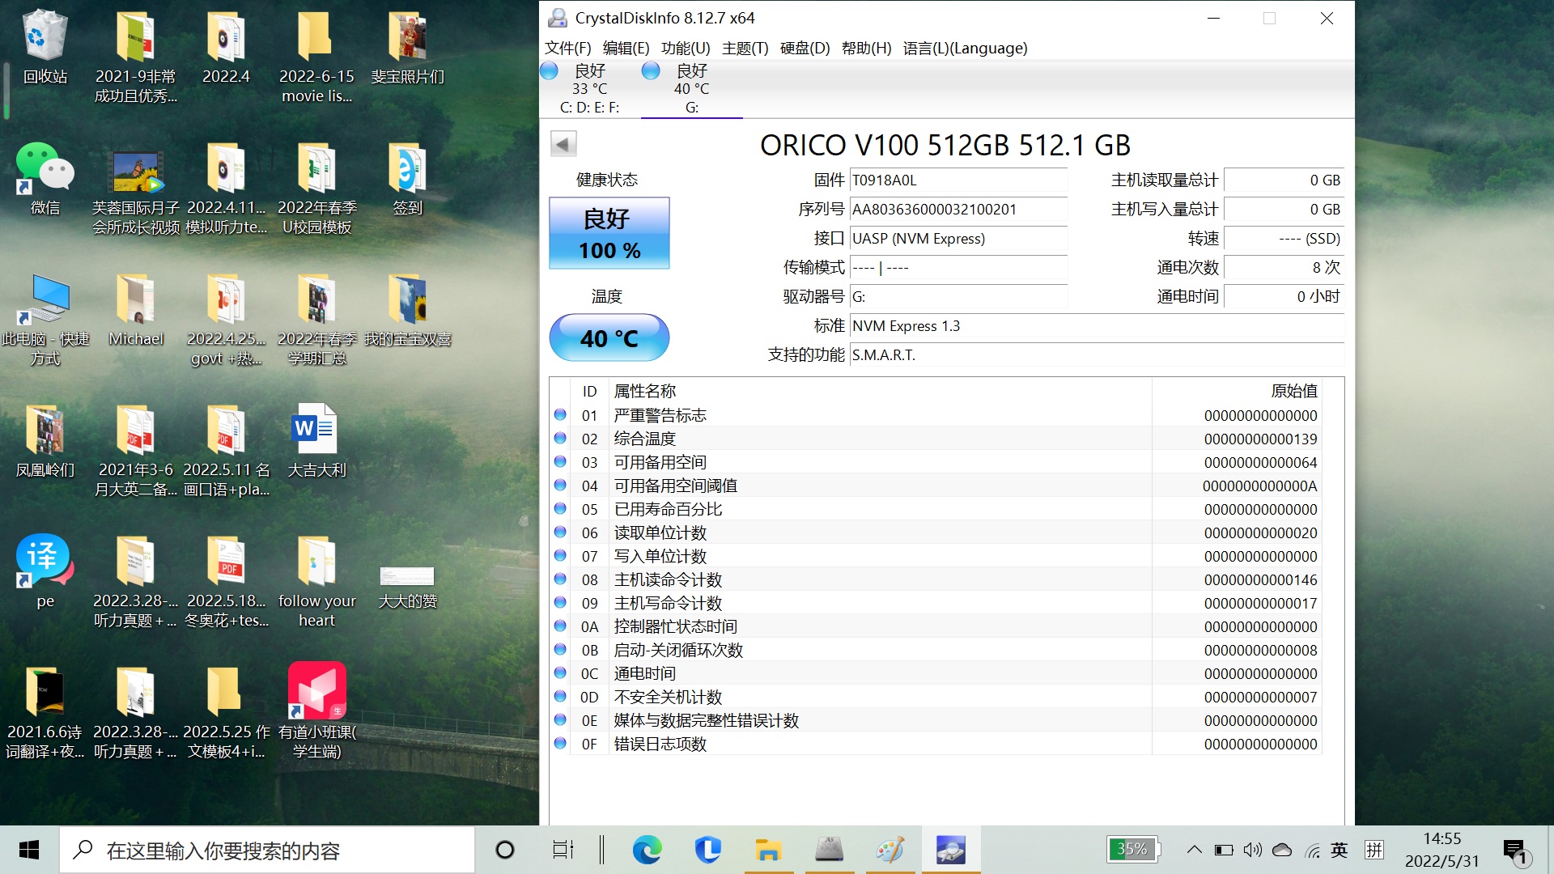Open the blue shield L taskbar app
Viewport: 1554px width, 874px height.
[x=707, y=850]
